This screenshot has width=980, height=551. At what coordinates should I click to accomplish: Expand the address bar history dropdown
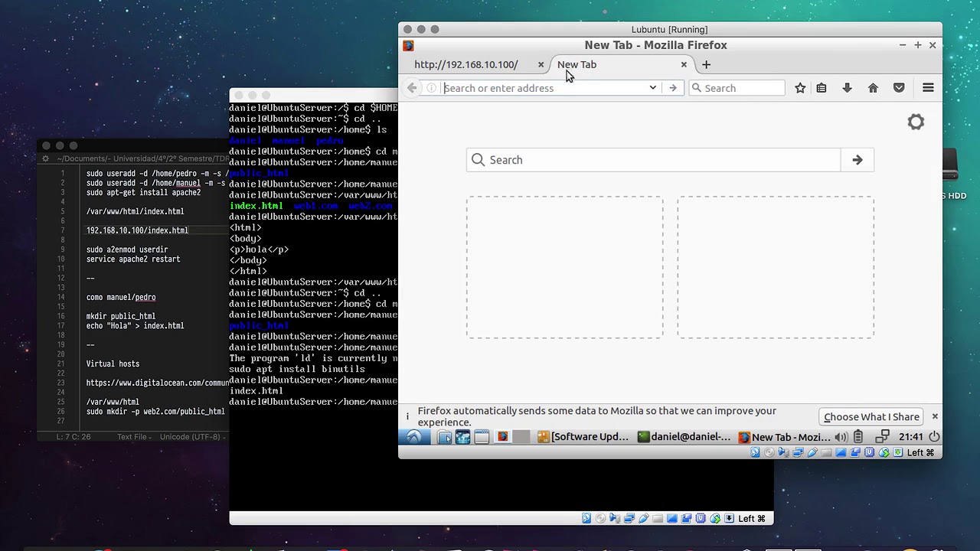coord(652,88)
